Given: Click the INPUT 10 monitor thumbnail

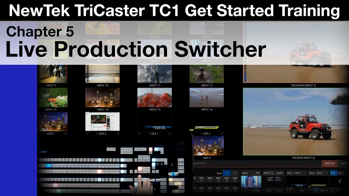Looking at the screenshot, I should coord(102,74).
